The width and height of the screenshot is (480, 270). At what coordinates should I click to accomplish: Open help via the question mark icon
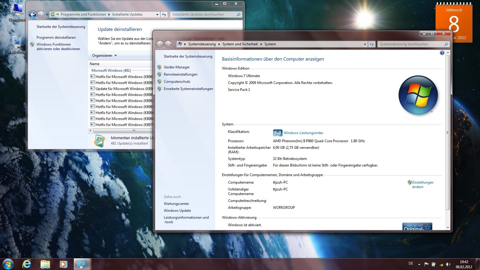coord(442,53)
